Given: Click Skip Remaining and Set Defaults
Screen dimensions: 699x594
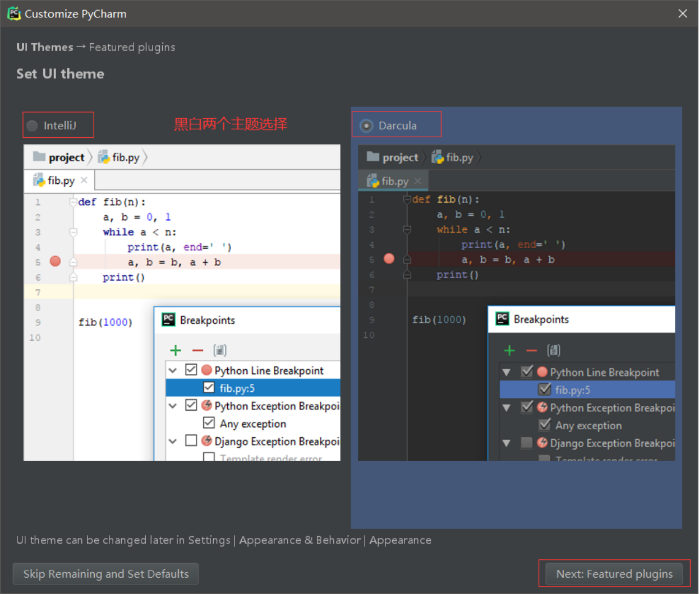Looking at the screenshot, I should pos(106,574).
